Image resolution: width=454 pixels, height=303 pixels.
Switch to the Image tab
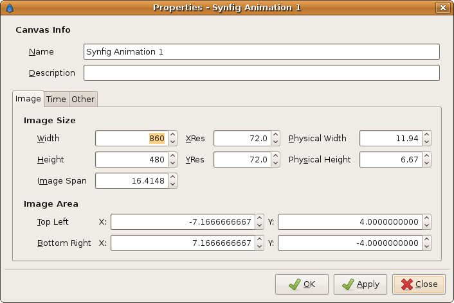click(28, 99)
